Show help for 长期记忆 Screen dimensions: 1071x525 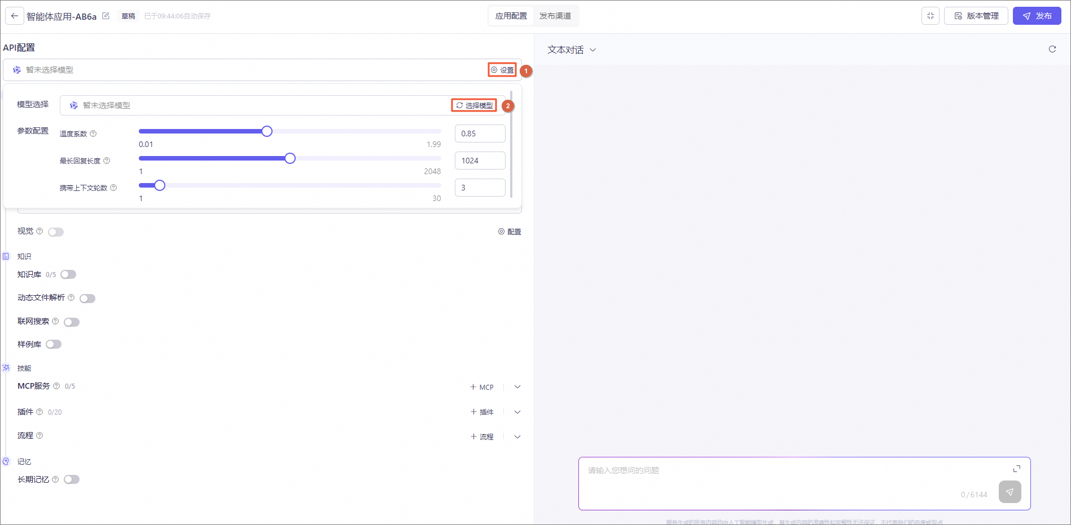point(55,479)
